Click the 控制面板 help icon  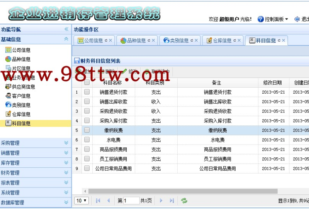[x=260, y=19]
